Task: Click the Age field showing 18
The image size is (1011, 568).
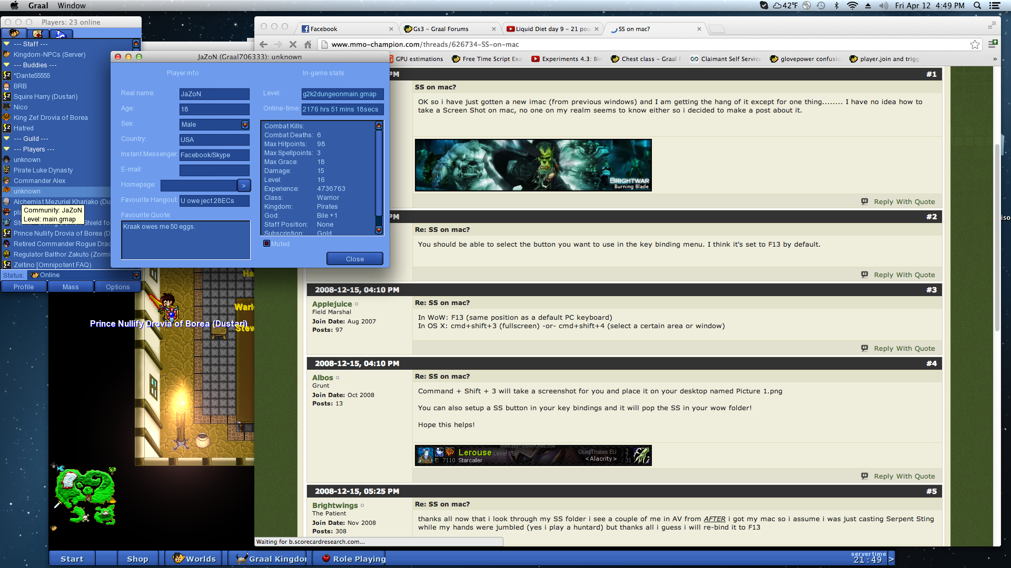Action: click(x=214, y=109)
